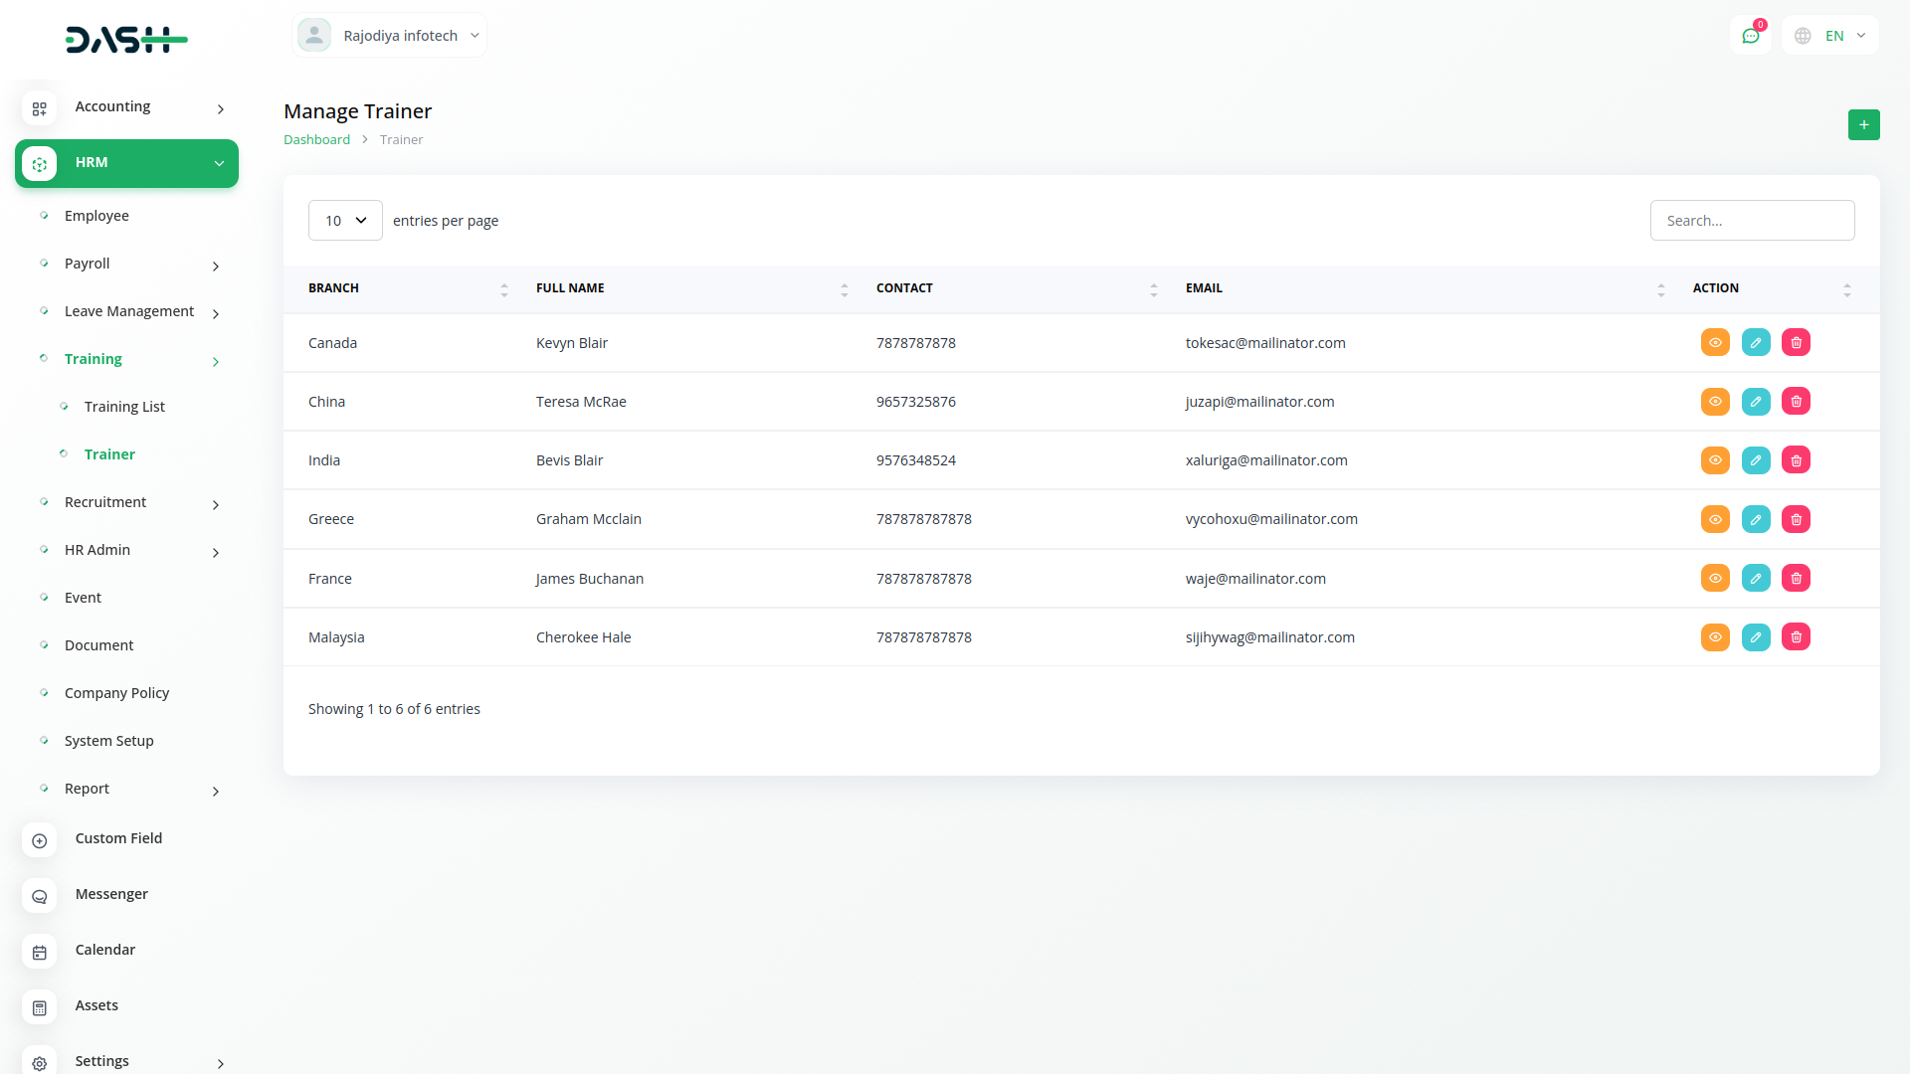This screenshot has height=1074, width=1910.
Task: Open the EN language selector
Action: point(1830,36)
